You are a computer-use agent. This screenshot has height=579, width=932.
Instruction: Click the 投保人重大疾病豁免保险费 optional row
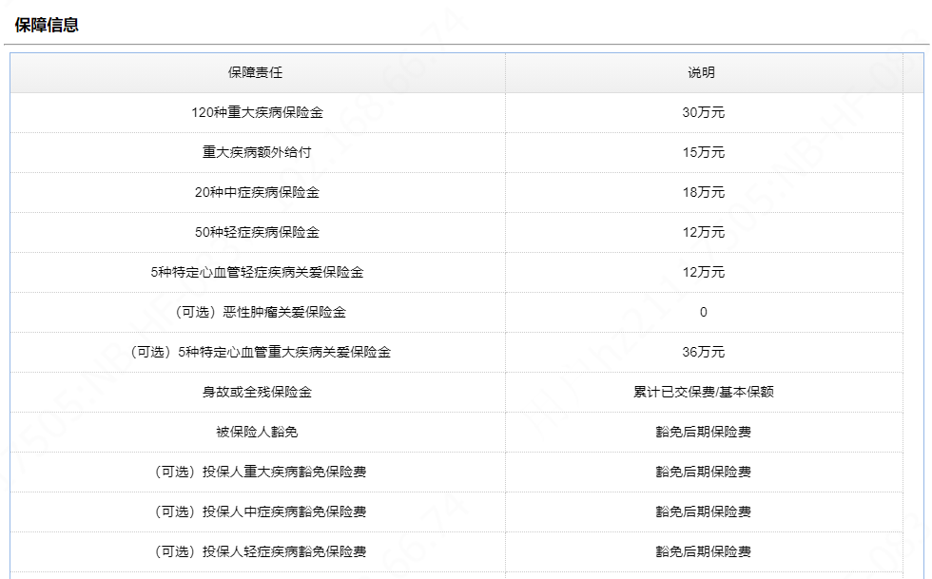tap(258, 471)
